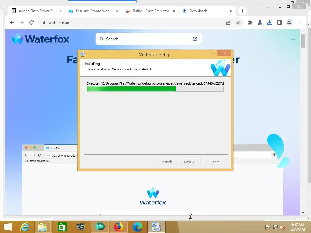Open the Action Center flag icon
311x233 pixels.
268,227
